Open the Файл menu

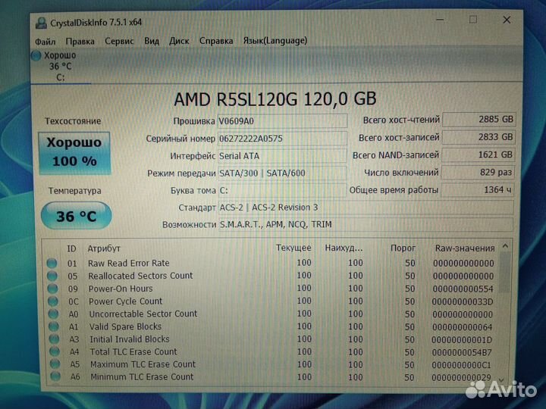45,42
